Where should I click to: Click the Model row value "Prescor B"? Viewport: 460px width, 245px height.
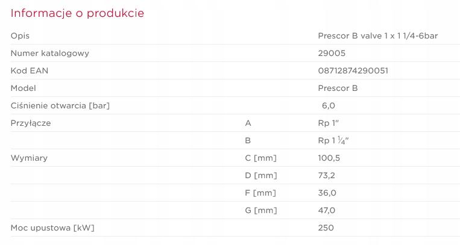(338, 88)
